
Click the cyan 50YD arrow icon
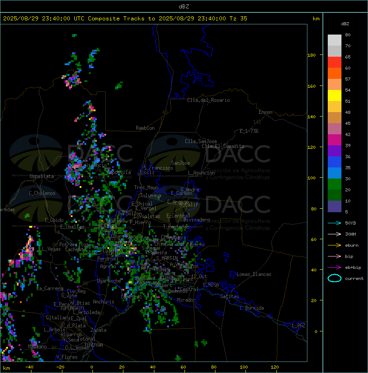click(334, 223)
